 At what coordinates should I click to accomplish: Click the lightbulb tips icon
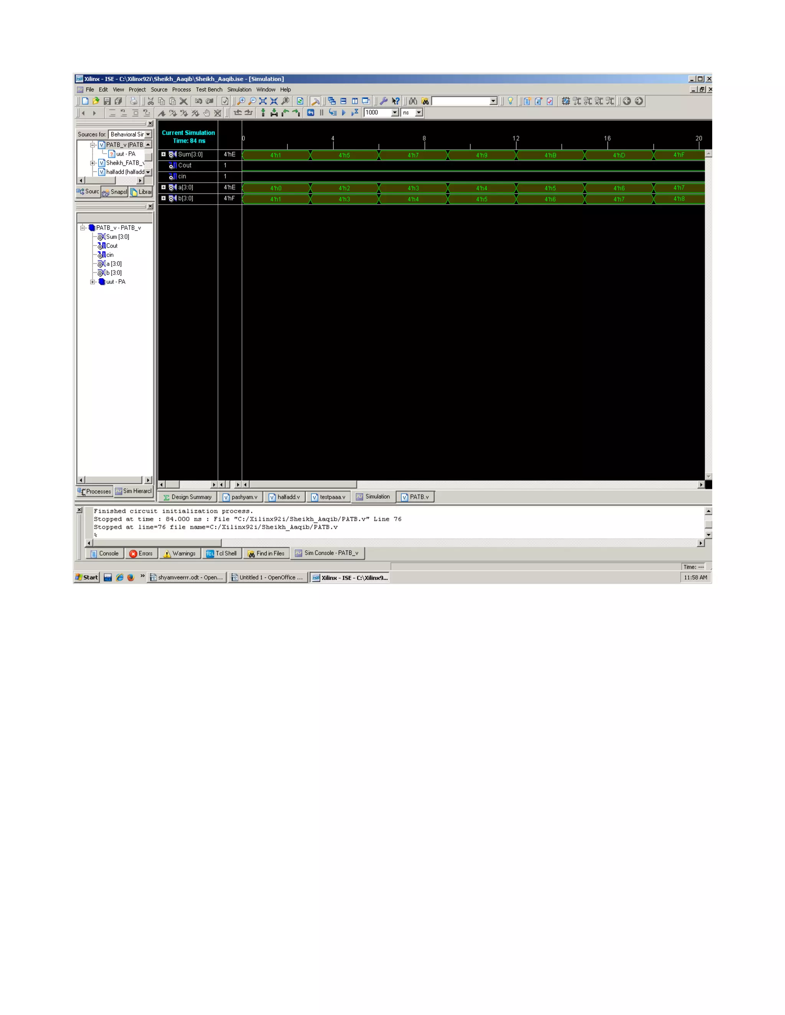click(510, 101)
